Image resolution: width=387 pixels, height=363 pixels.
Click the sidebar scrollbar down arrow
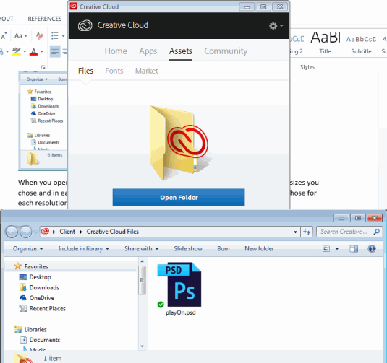(142, 346)
